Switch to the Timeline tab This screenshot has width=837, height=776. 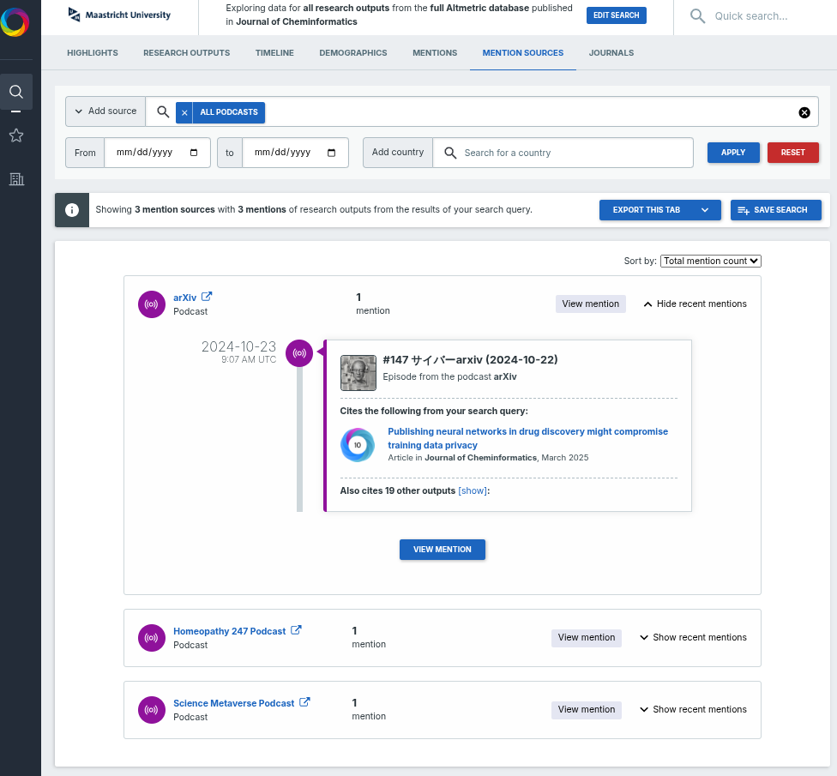(x=274, y=53)
